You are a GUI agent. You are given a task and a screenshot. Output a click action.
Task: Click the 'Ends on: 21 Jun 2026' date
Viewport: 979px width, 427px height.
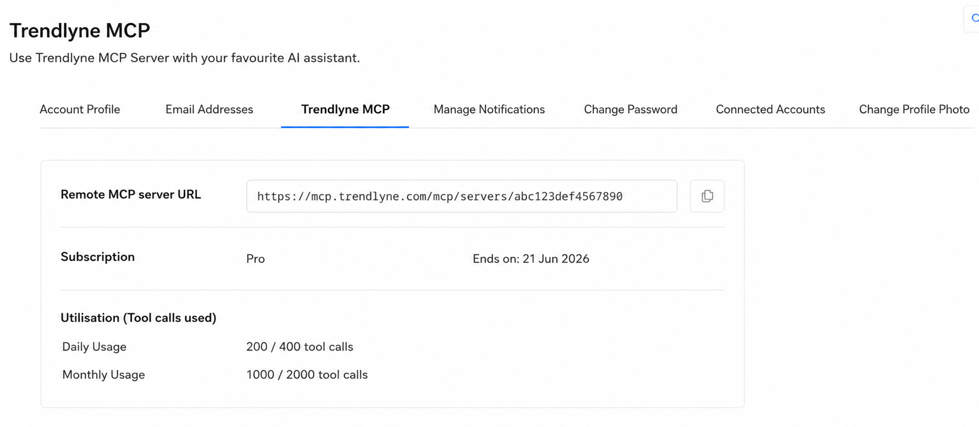tap(531, 259)
